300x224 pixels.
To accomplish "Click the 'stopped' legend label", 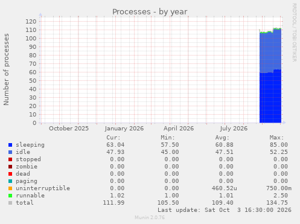I will [28, 159].
